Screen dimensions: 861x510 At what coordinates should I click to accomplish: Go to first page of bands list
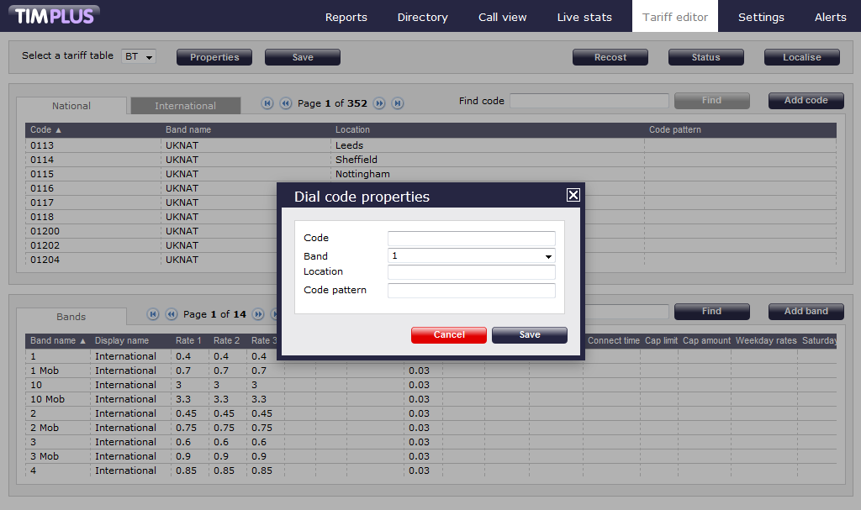click(153, 314)
